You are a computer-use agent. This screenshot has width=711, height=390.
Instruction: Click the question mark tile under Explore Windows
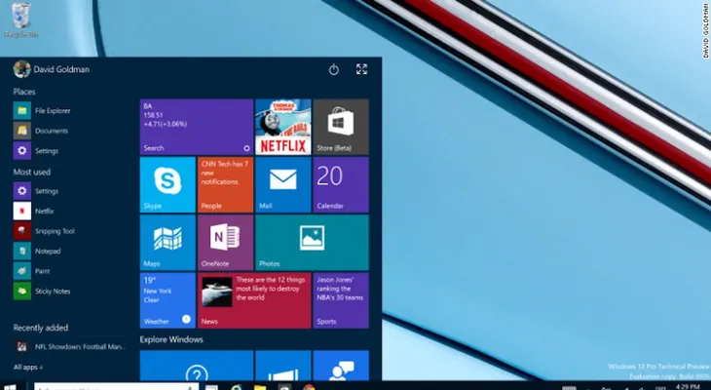197,366
